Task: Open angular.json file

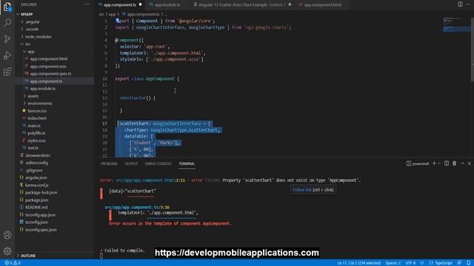Action: pos(36,177)
